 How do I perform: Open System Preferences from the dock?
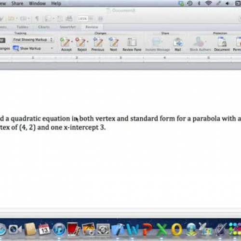click(x=103, y=229)
